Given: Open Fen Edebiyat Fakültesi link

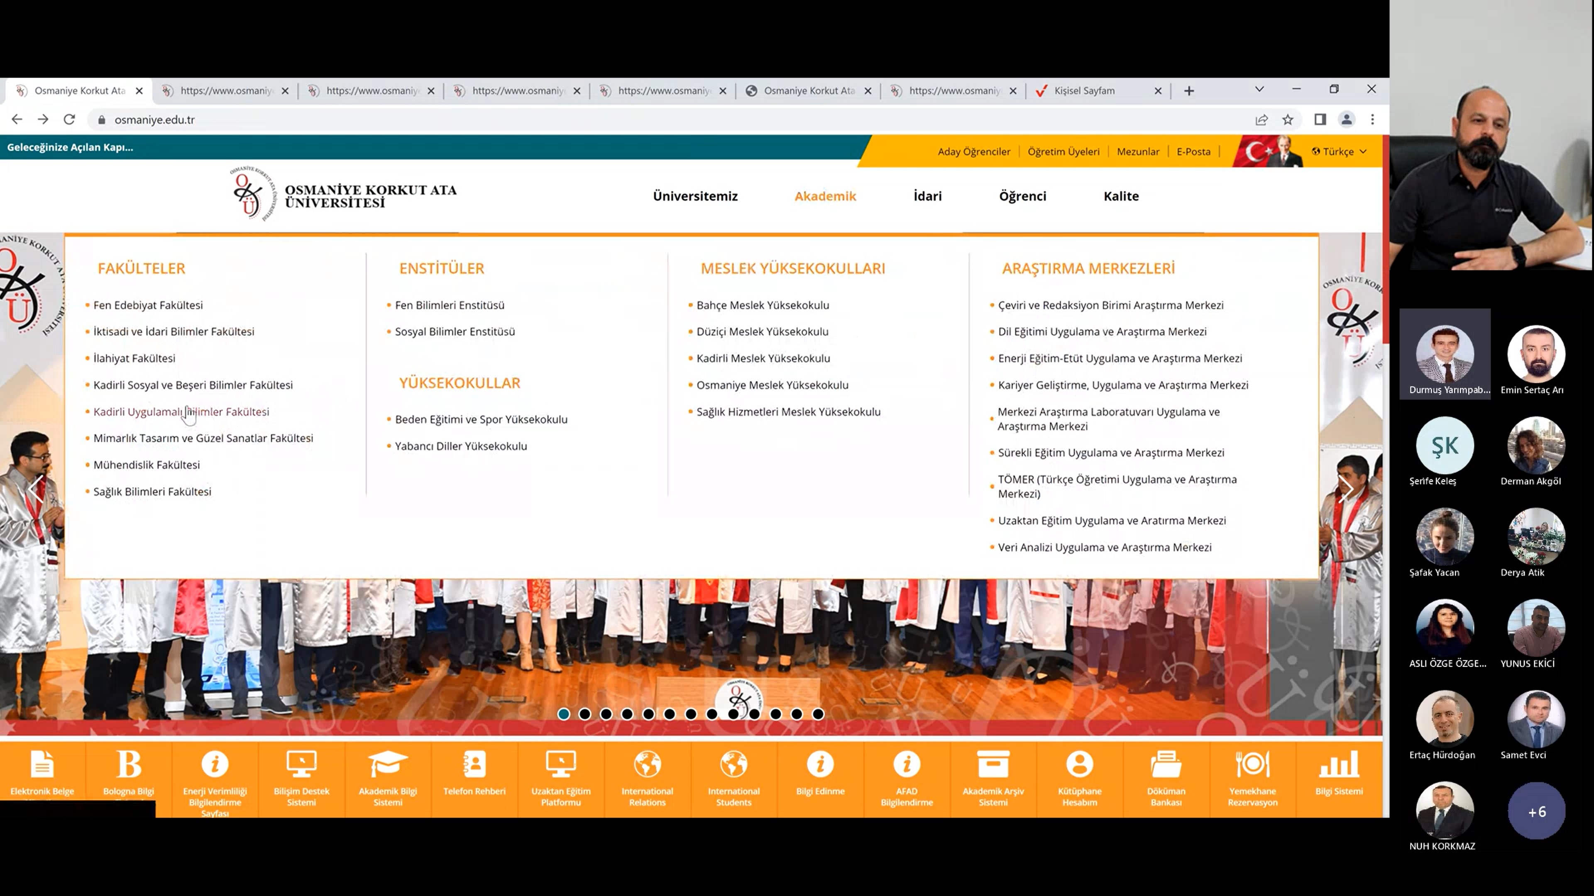Looking at the screenshot, I should coord(148,305).
